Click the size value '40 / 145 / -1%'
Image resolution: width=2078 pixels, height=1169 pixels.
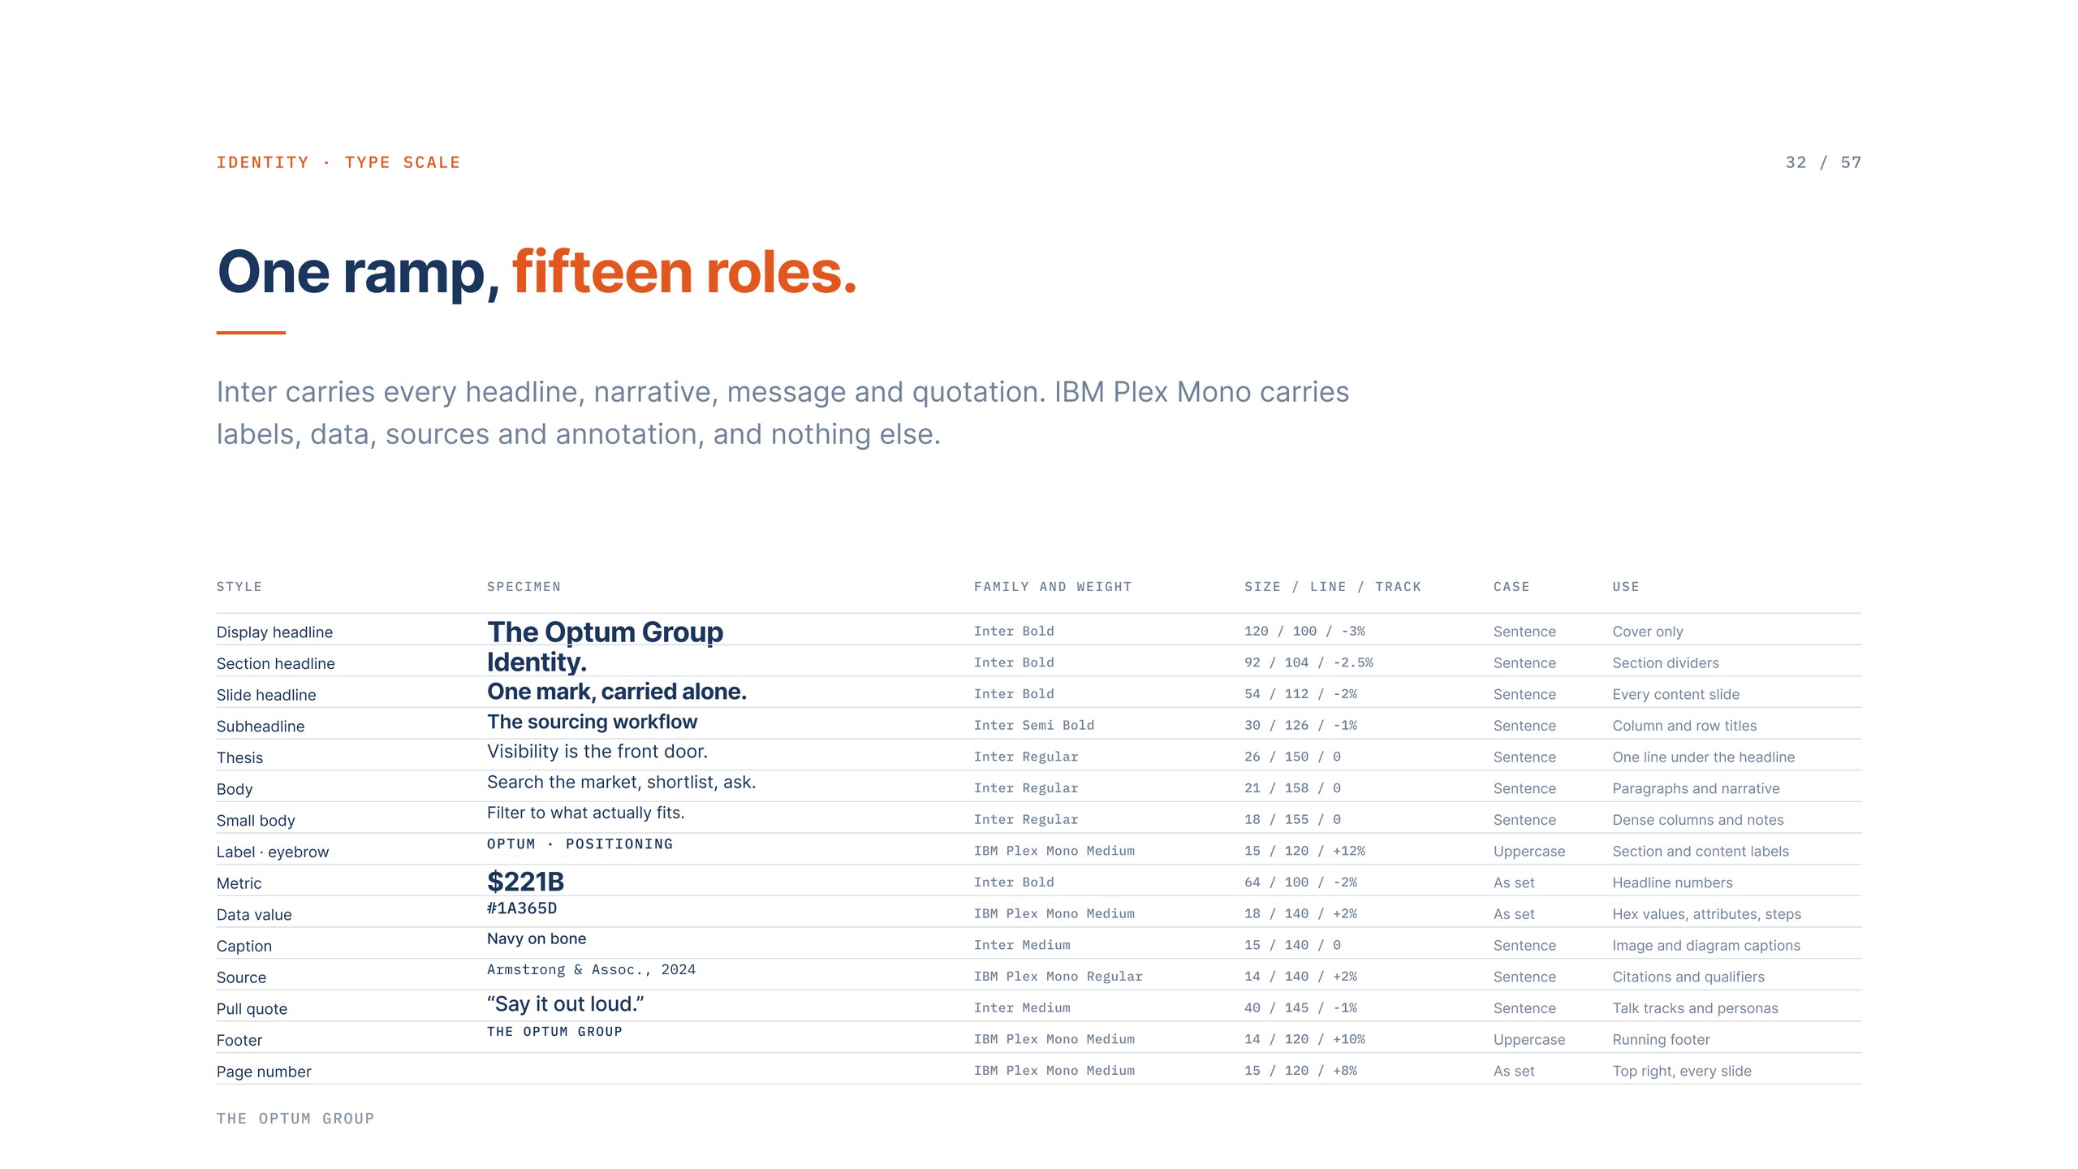tap(1300, 1008)
